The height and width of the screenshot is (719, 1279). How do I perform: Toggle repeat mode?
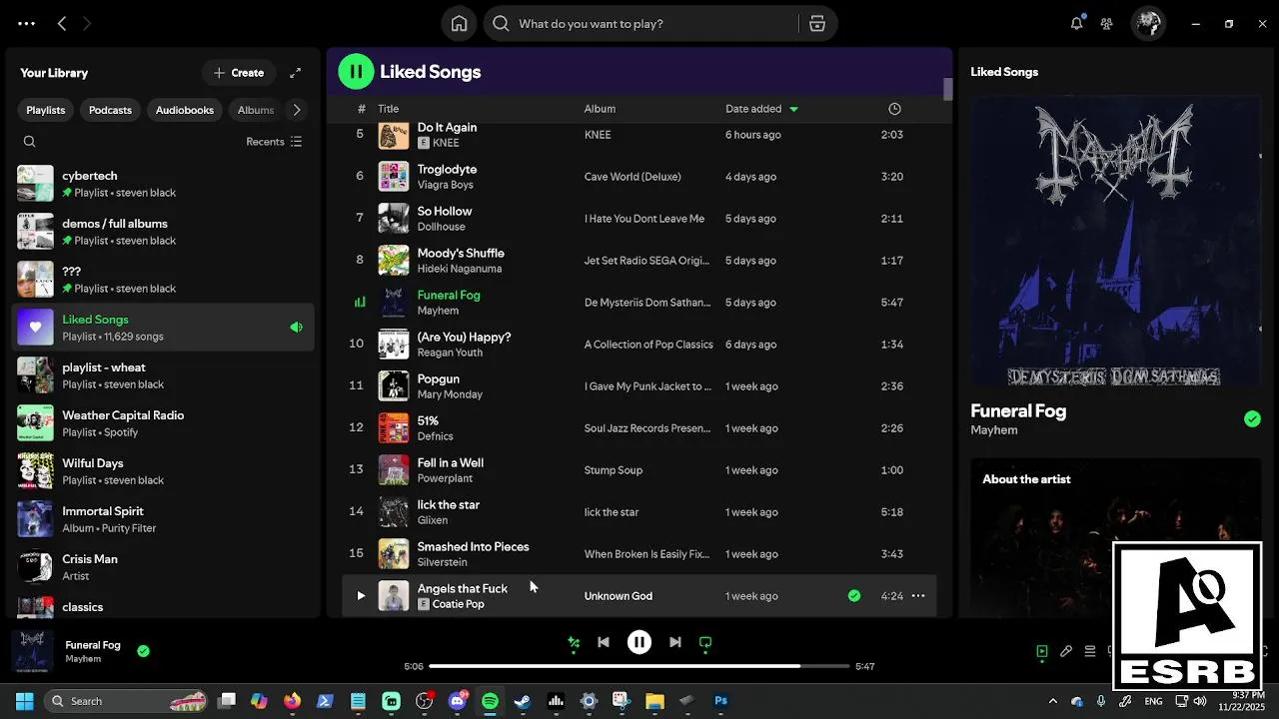tap(705, 643)
